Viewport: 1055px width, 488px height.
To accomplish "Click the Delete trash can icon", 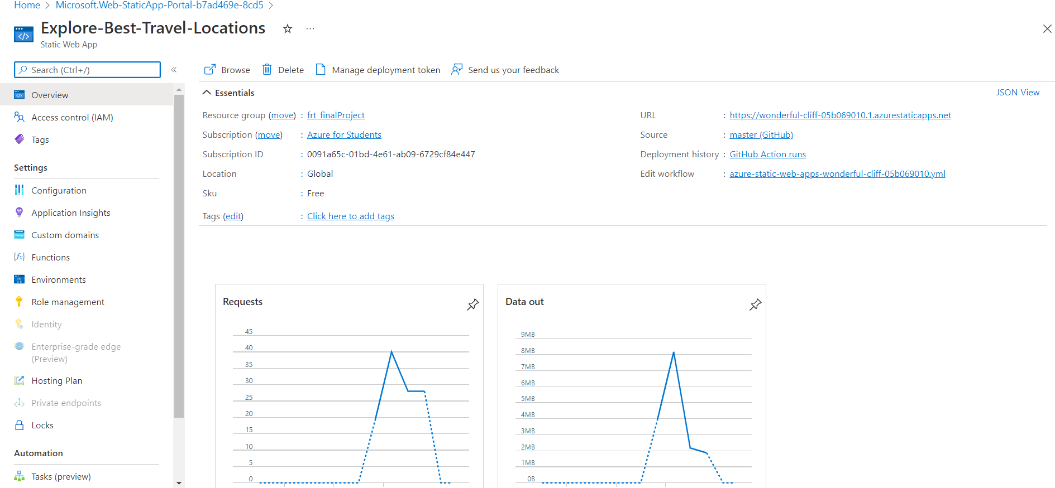I will click(268, 70).
